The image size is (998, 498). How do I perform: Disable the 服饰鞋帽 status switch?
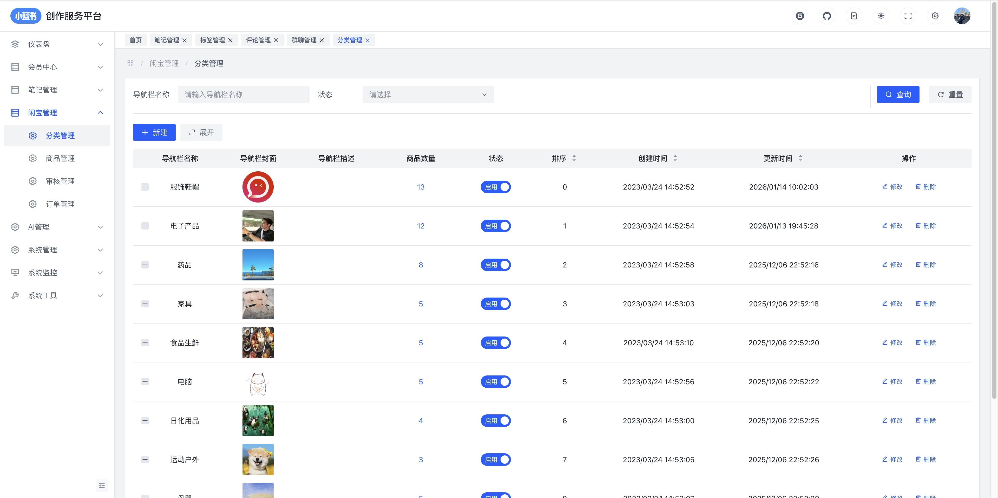pos(496,187)
